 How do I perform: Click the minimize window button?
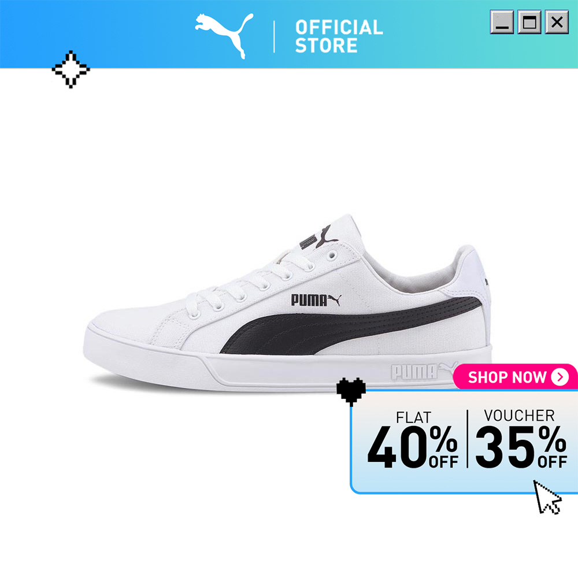[x=502, y=22]
